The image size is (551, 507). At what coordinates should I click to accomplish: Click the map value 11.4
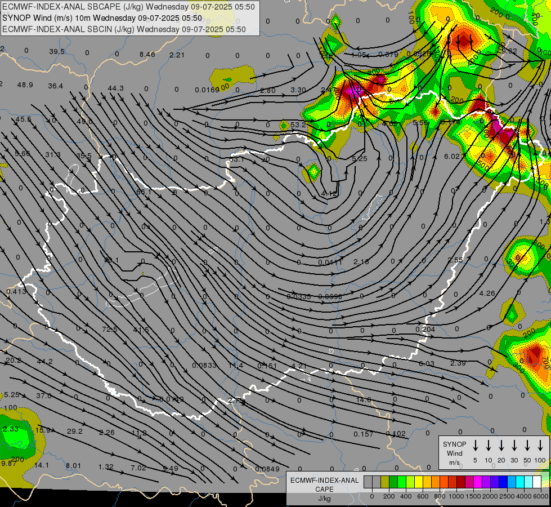click(235, 366)
